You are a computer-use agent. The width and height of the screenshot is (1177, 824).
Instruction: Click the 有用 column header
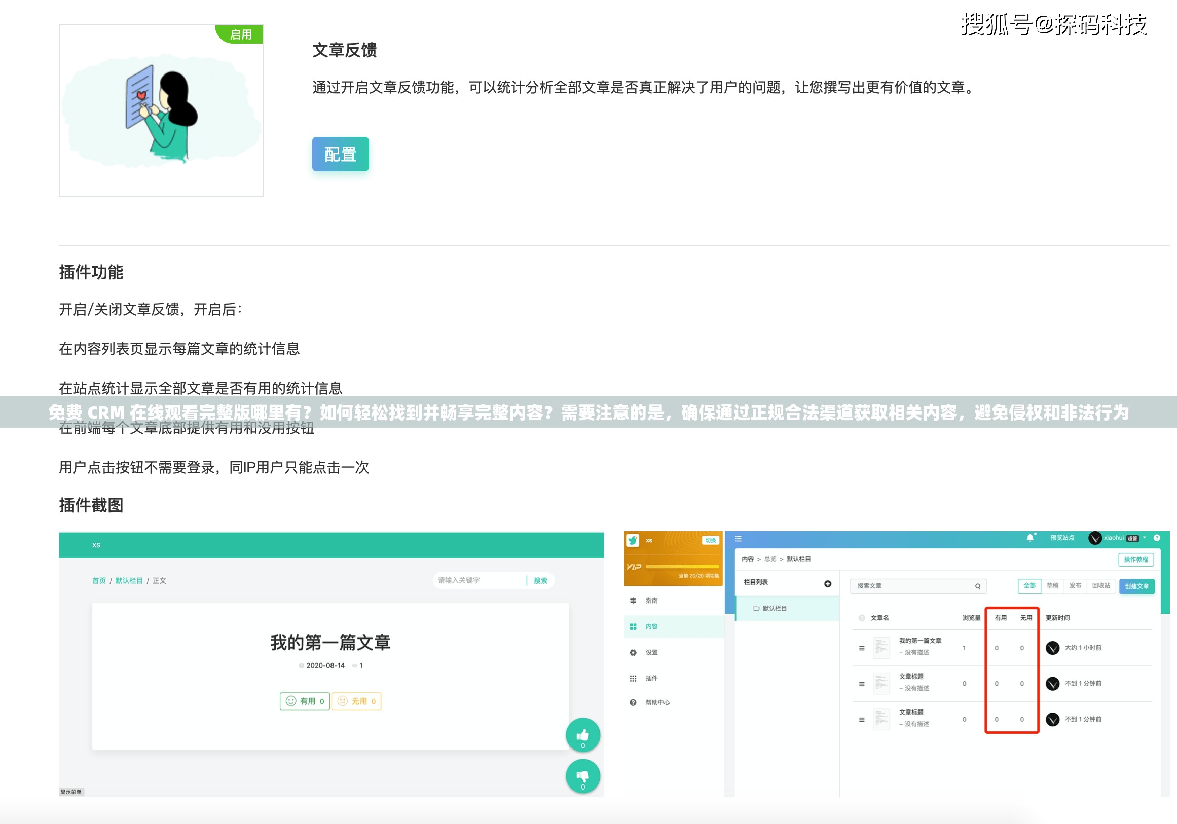click(x=1001, y=618)
